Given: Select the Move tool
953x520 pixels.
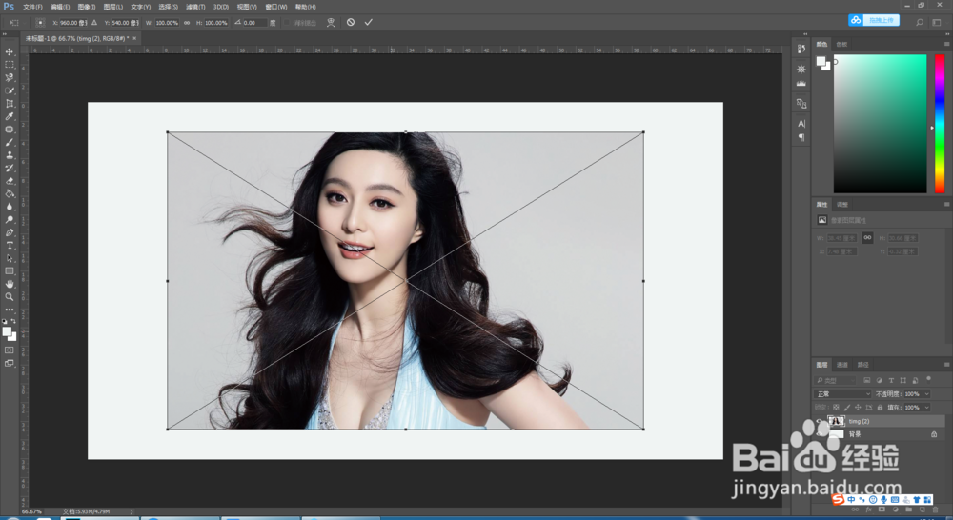Looking at the screenshot, I should [10, 51].
